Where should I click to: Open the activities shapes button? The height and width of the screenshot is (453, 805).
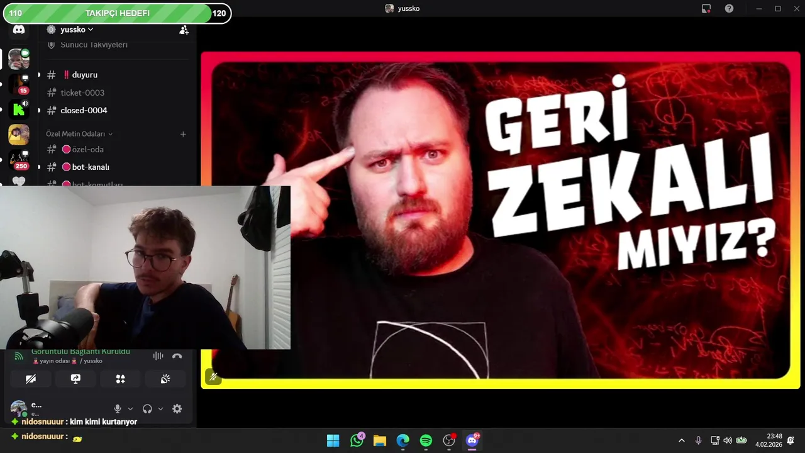pos(120,379)
